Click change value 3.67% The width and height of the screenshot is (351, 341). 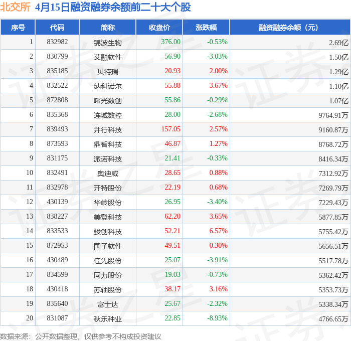(x=218, y=86)
